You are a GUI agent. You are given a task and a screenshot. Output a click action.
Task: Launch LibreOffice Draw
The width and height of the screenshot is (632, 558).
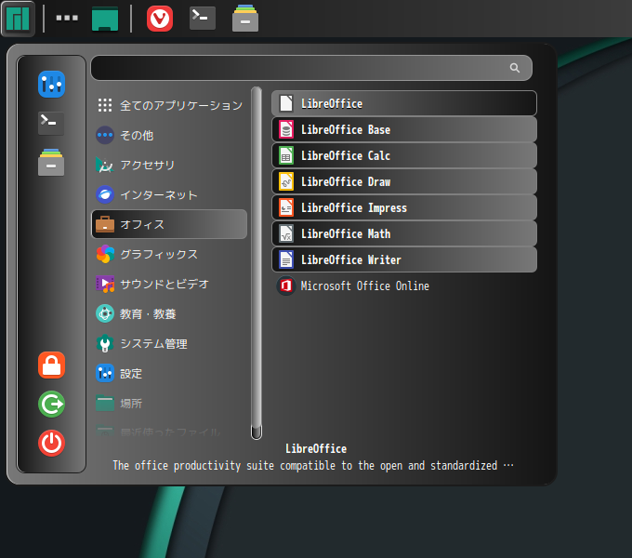(404, 181)
